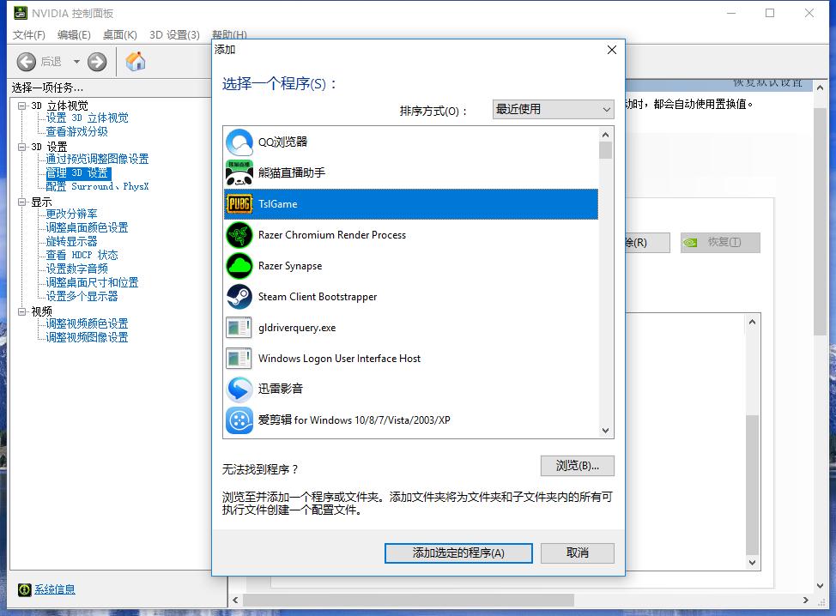
Task: Select 调整桌面颜色设置 in tree
Action: click(87, 227)
